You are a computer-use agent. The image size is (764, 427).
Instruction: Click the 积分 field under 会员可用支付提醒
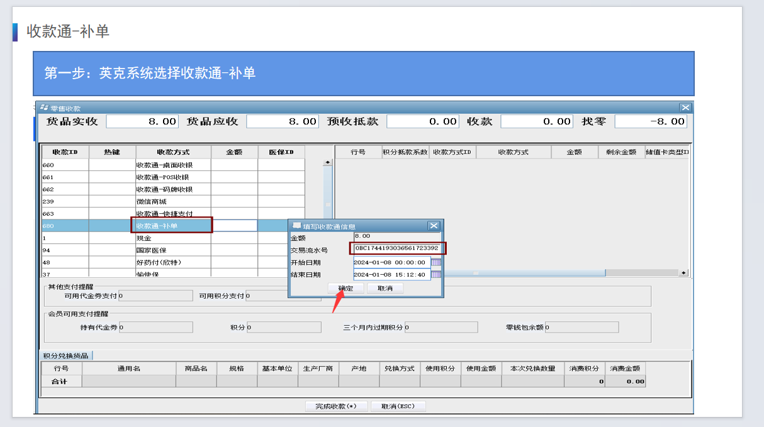284,328
